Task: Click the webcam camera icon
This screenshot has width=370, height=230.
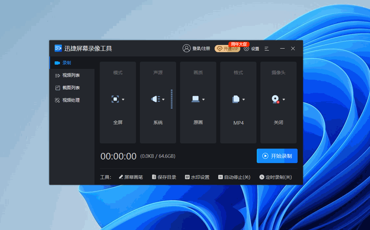Action: click(276, 99)
